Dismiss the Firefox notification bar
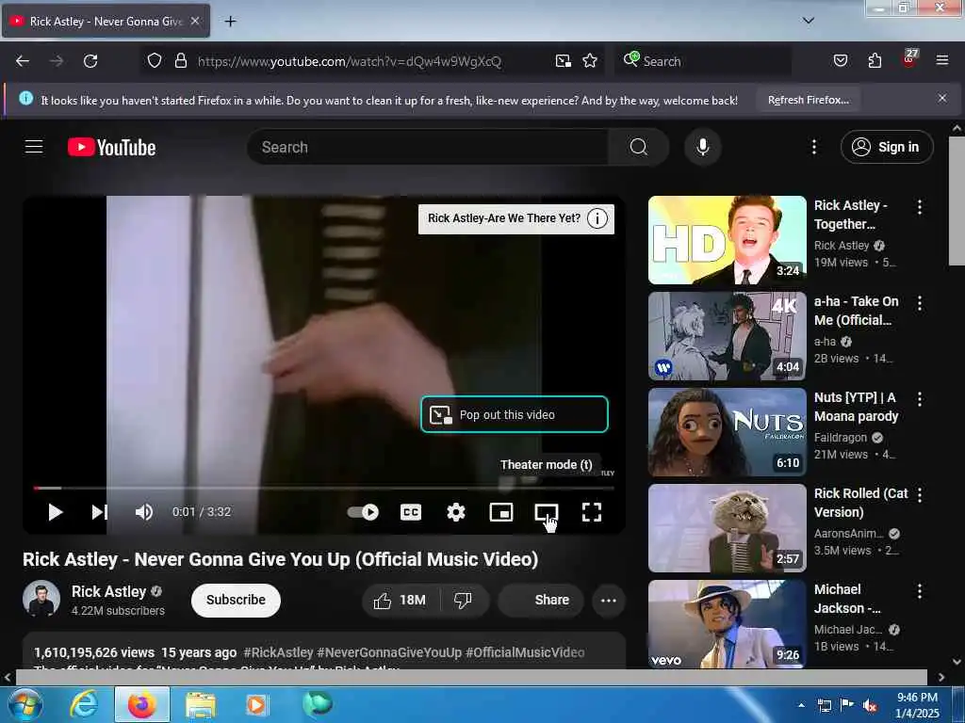This screenshot has width=965, height=723. pos(941,98)
